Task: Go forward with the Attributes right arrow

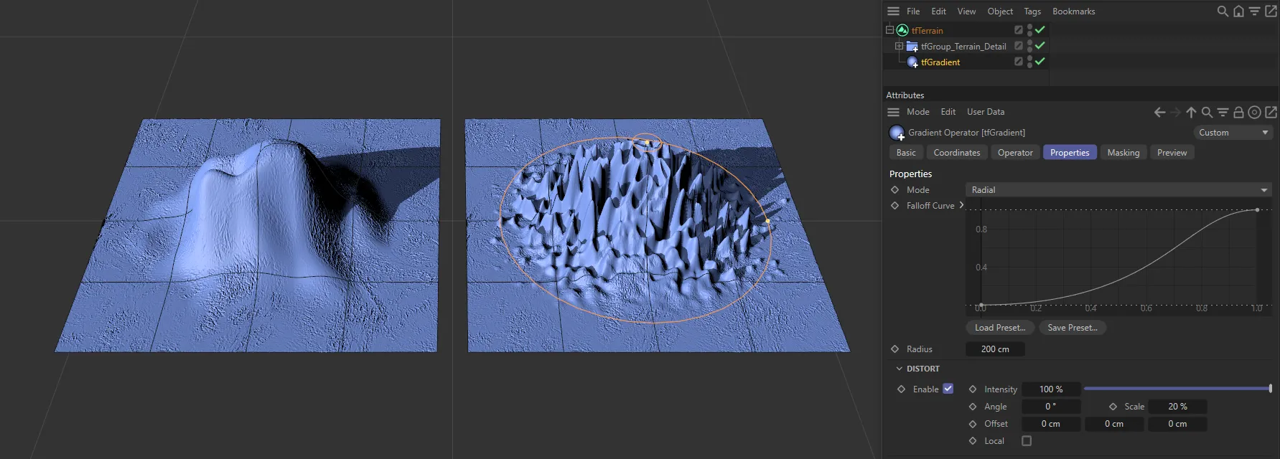Action: [x=1175, y=113]
